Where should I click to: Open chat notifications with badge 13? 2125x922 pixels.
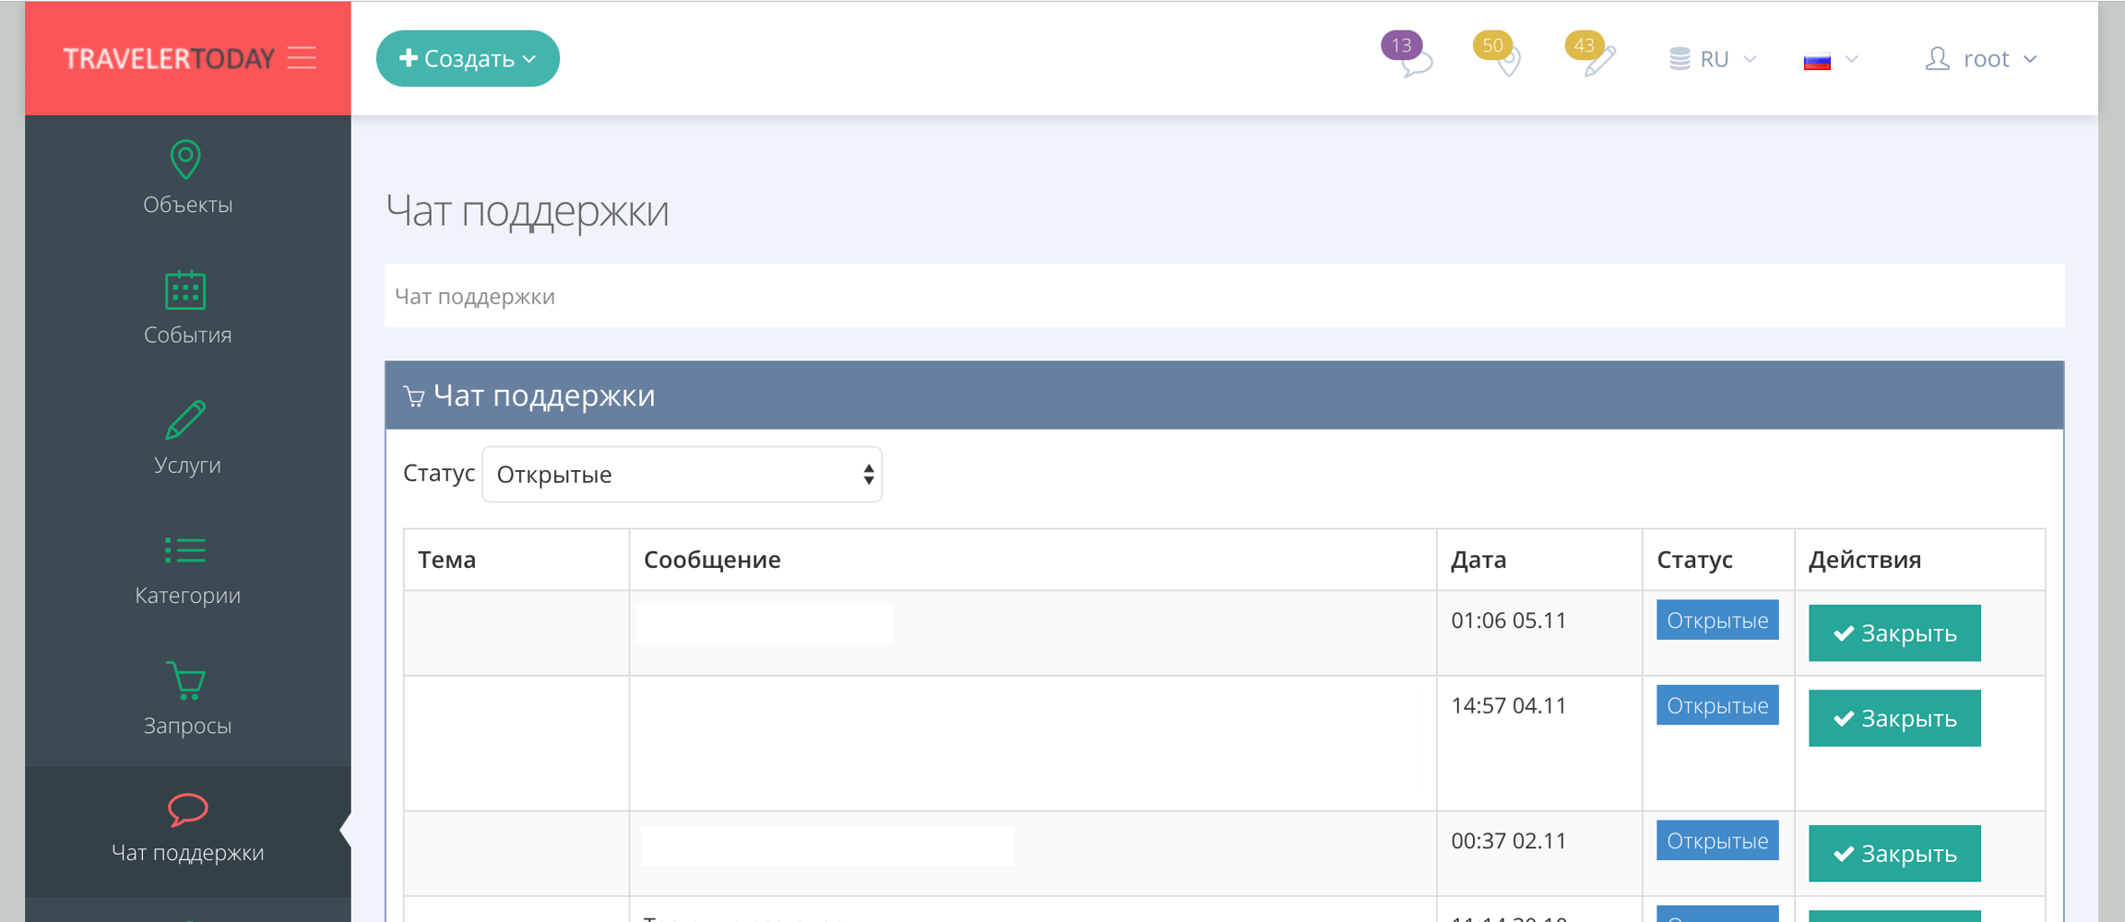1407,55
